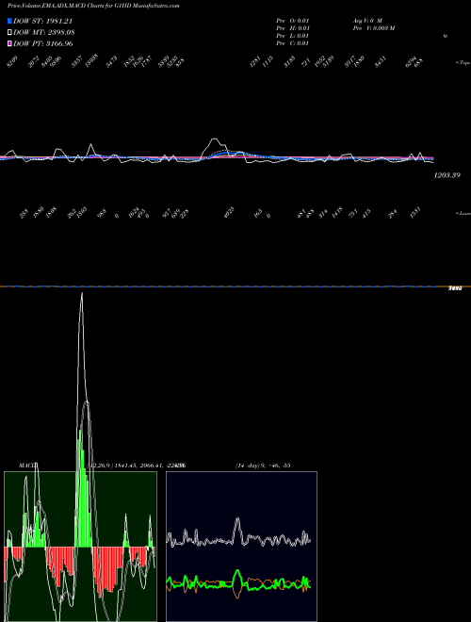This screenshot has width=471, height=622.
Task: Click the white DOW MT legend swatch
Action: click(x=9, y=33)
